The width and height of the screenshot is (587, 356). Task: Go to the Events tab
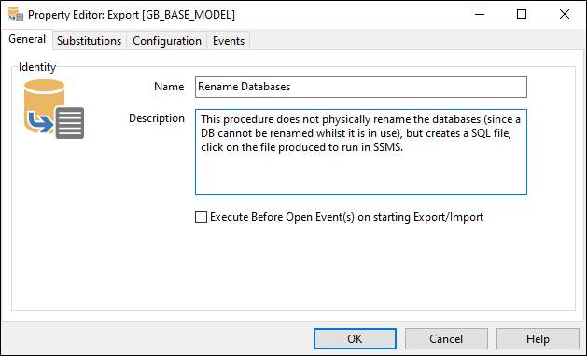click(x=229, y=41)
